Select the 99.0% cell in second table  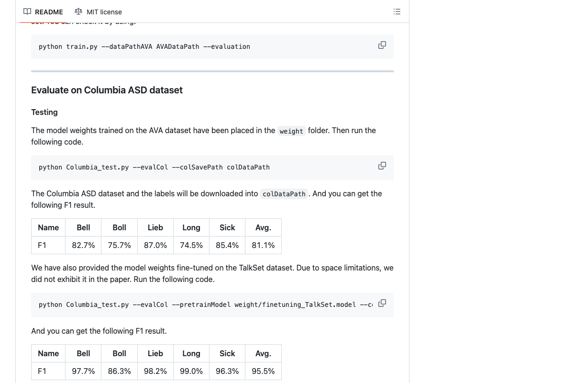[191, 371]
